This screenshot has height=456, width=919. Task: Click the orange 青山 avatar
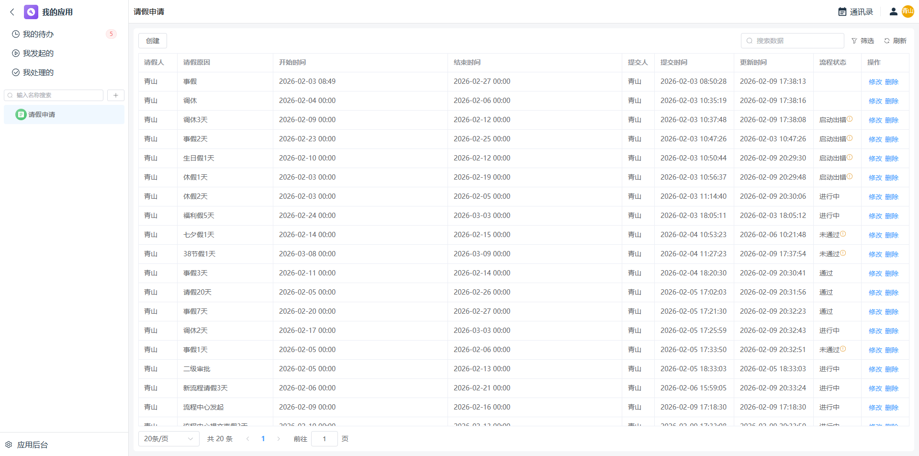click(x=908, y=11)
